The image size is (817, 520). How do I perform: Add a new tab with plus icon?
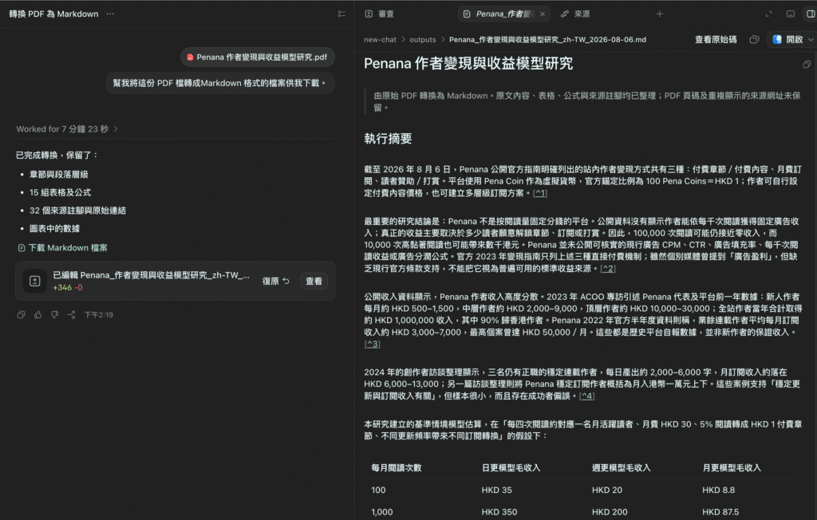660,14
